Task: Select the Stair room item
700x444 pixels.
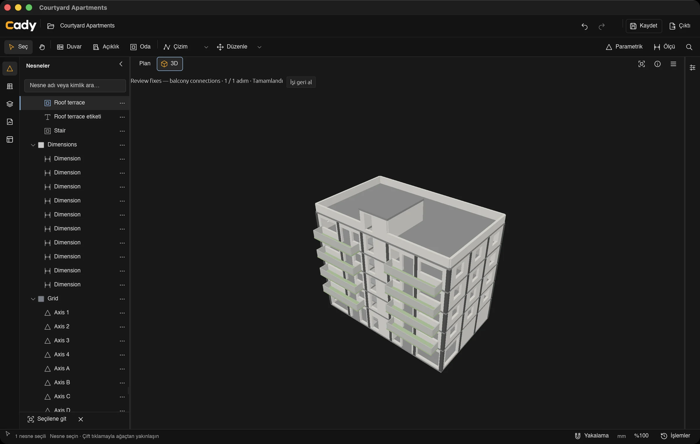Action: tap(74, 131)
